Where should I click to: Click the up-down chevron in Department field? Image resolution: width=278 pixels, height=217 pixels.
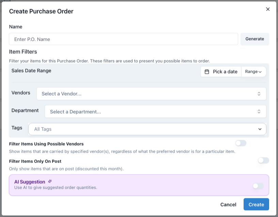[x=259, y=112]
